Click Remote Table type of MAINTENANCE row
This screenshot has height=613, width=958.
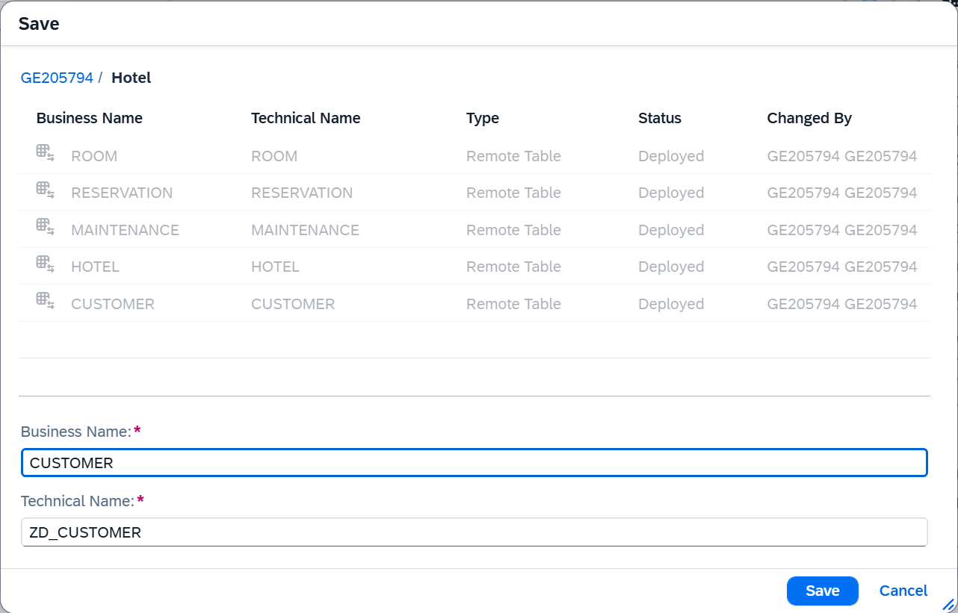point(513,230)
